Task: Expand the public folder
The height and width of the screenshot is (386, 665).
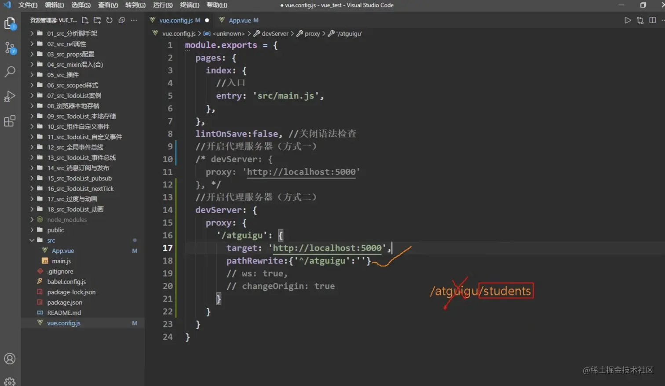Action: coord(32,230)
